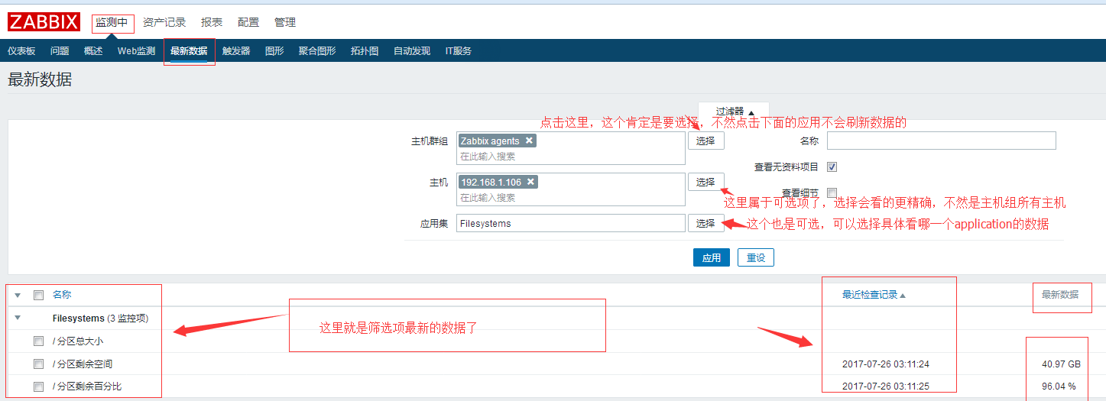Screen dimensions: 1106x401
Task: Click 选择 button next to 应用集
Action: click(705, 223)
